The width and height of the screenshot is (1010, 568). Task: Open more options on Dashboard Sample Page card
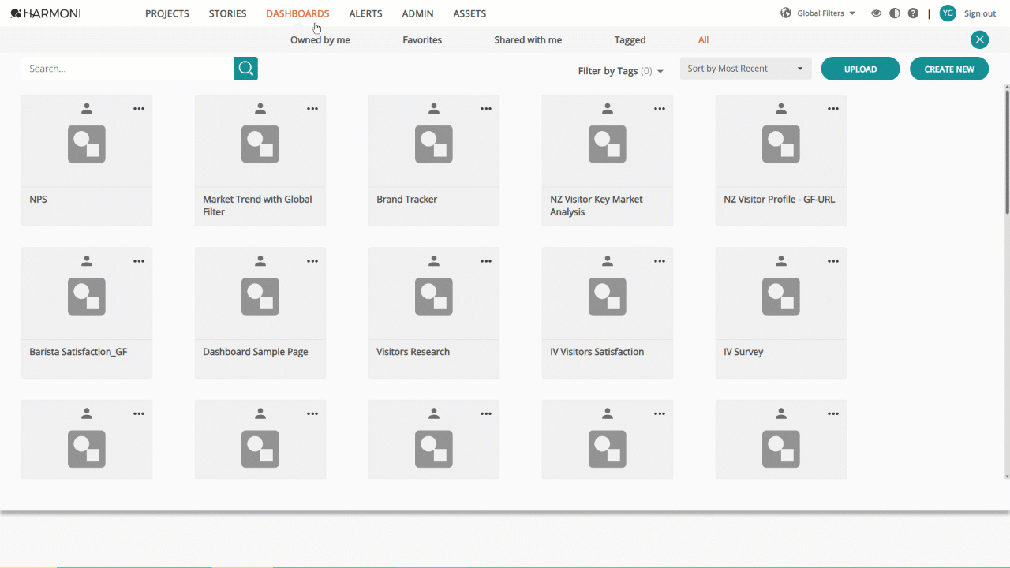[312, 261]
